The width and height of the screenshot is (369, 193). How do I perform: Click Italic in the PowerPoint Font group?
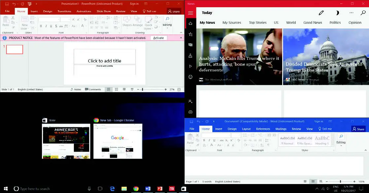[x=46, y=26]
